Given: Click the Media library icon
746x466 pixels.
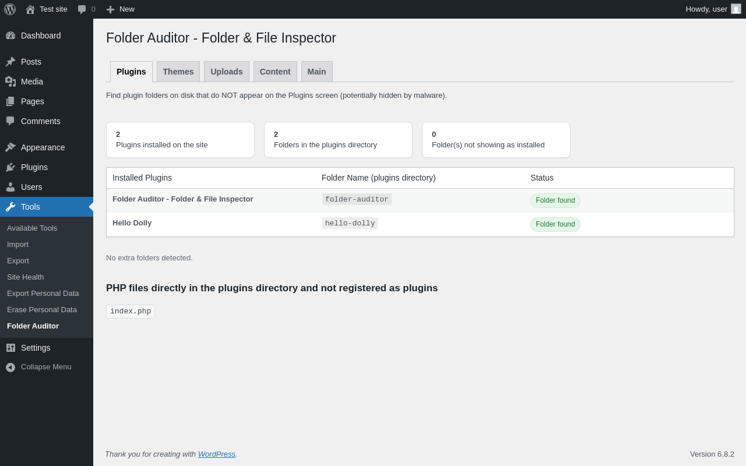Looking at the screenshot, I should click(10, 82).
